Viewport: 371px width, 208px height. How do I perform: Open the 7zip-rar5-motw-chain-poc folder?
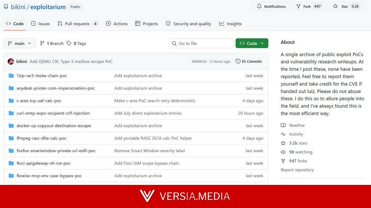tap(42, 76)
